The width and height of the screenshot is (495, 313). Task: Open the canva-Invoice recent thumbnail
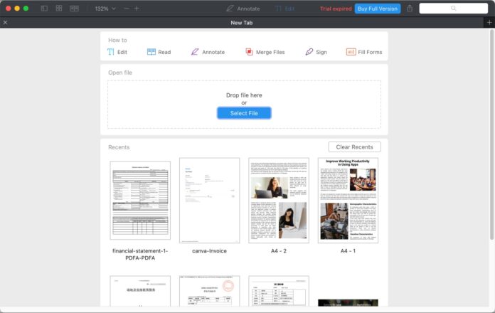209,201
